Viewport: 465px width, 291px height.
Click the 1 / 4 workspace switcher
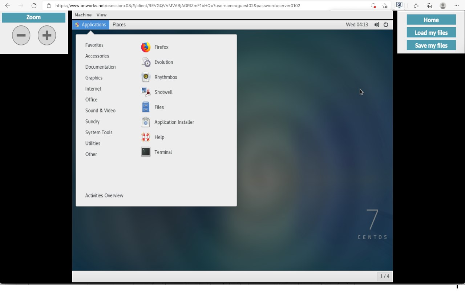click(x=385, y=276)
